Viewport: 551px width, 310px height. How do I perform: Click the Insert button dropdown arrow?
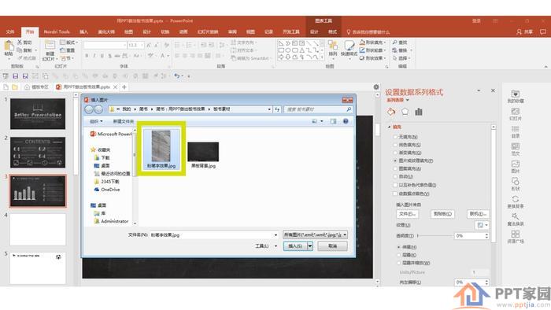tap(310, 246)
